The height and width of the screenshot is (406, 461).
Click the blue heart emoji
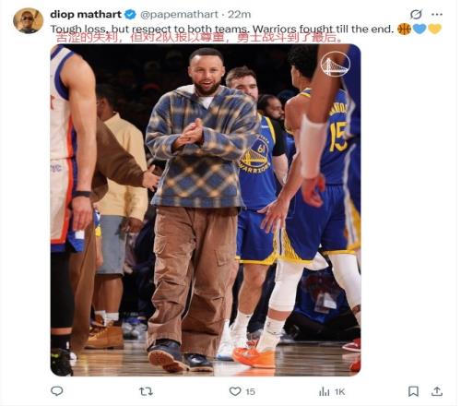420,29
